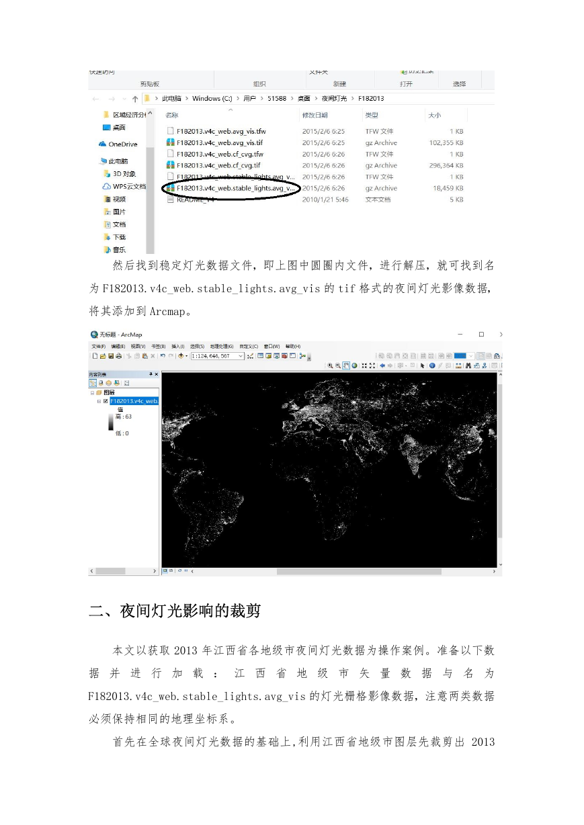Image resolution: width=584 pixels, height=825 pixels.
Task: Click 桌面 in the address breadcrumb
Action: pyautogui.click(x=304, y=98)
